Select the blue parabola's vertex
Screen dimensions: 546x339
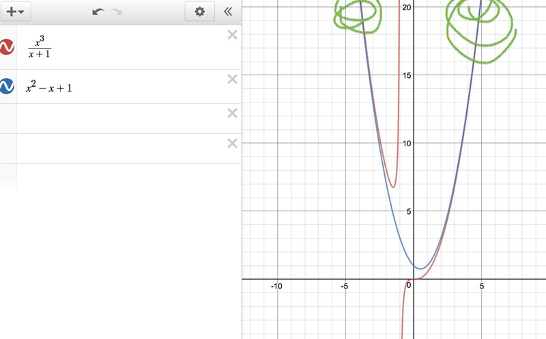click(420, 269)
